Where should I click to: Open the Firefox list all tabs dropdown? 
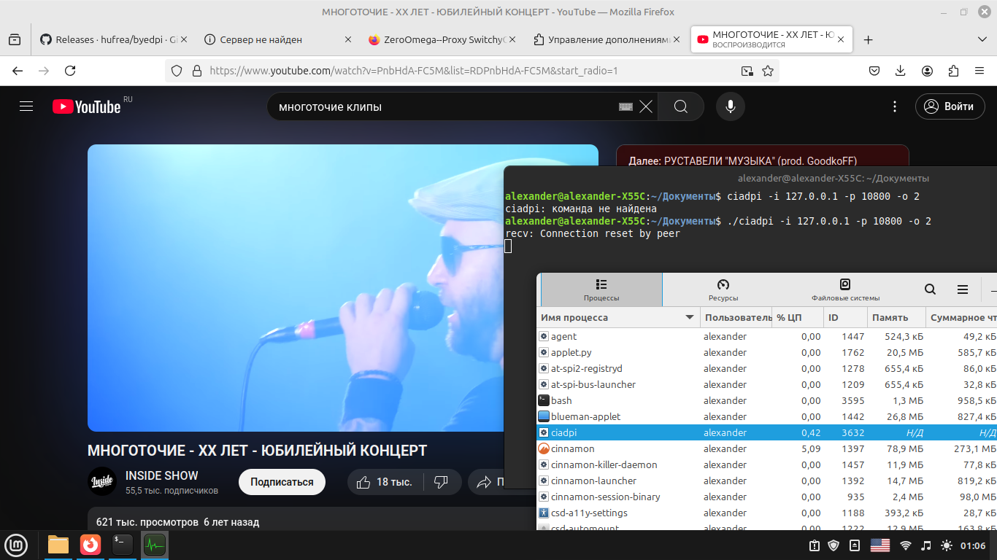982,39
